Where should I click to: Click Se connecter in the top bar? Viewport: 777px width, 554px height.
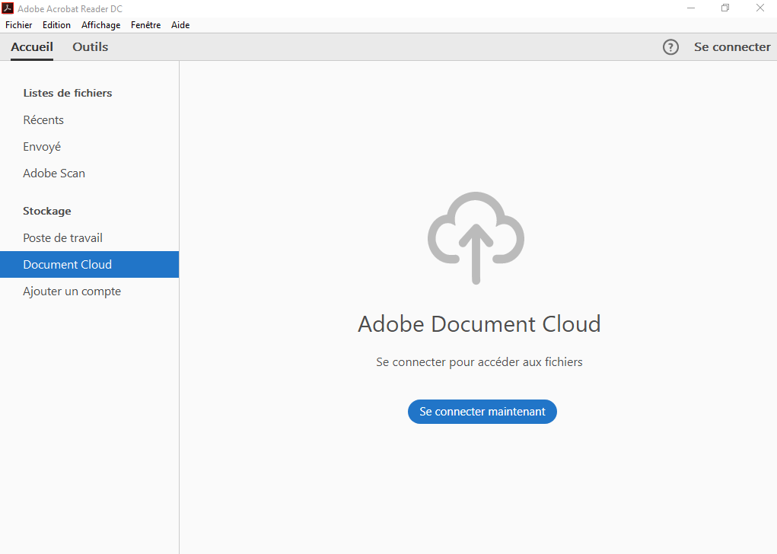tap(732, 47)
